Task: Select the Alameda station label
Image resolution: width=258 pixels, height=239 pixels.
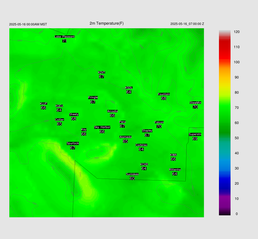Action: pyautogui.click(x=125, y=137)
